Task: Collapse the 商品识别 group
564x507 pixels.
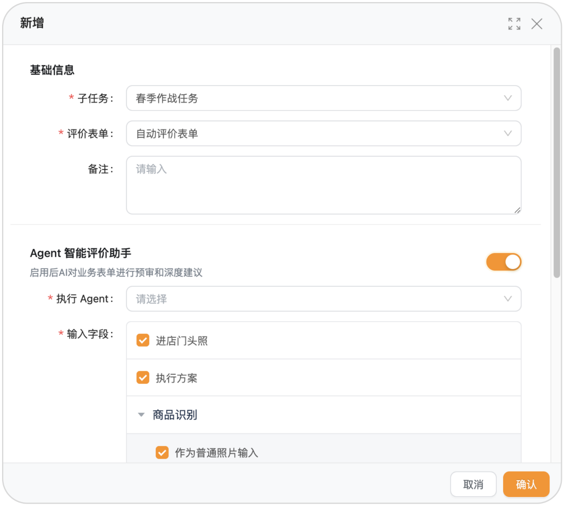Action: point(141,415)
